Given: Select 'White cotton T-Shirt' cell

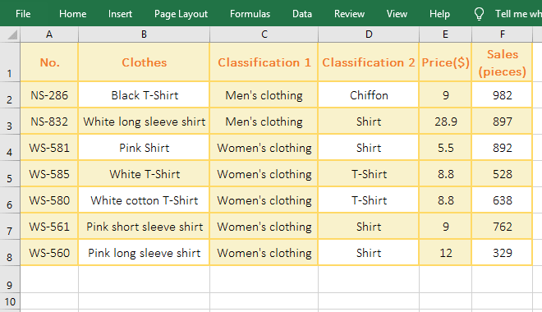Looking at the screenshot, I should tap(144, 200).
